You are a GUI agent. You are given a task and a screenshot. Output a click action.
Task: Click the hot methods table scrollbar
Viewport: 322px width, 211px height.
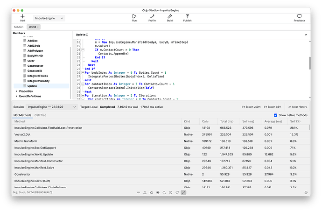click(309, 127)
